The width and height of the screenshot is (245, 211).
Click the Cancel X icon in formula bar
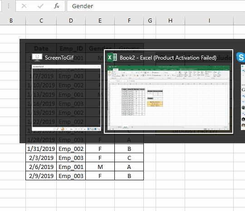coord(24,6)
